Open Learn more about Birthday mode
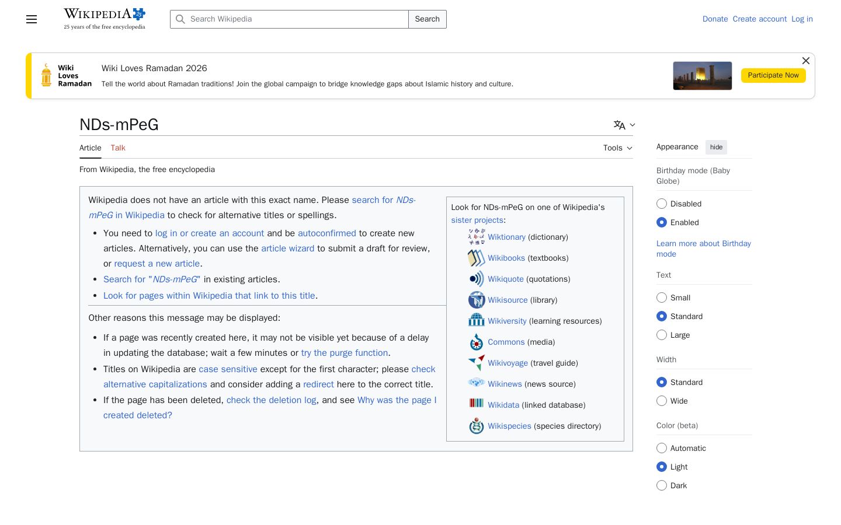 click(x=704, y=249)
